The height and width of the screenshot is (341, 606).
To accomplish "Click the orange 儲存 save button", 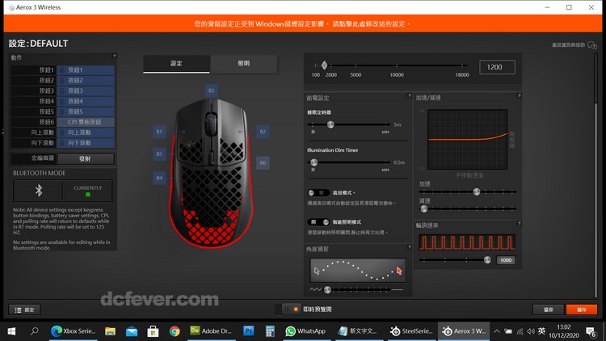I will click(582, 309).
